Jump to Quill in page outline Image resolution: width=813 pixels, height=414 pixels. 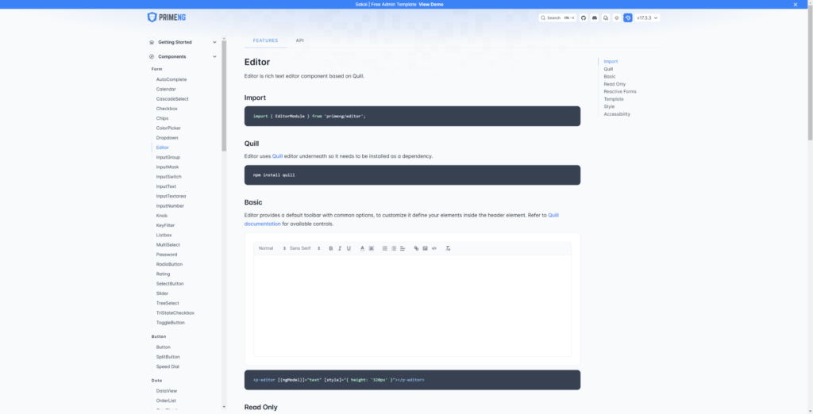(x=608, y=69)
